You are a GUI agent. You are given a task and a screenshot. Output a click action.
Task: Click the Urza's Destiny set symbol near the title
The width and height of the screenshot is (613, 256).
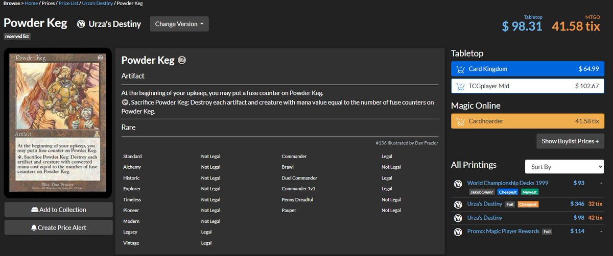click(x=81, y=23)
